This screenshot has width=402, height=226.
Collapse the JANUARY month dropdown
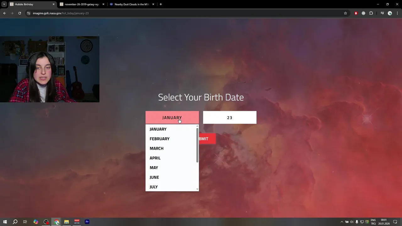(172, 117)
